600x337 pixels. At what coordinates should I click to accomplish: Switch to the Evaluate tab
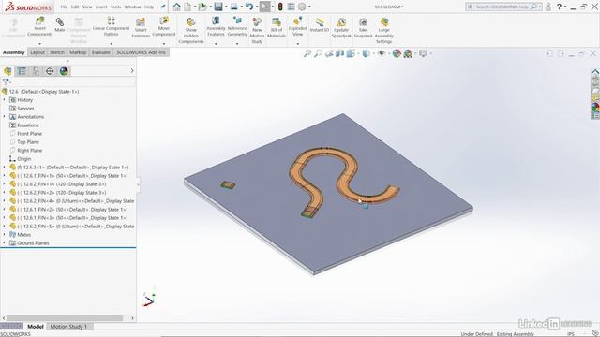pyautogui.click(x=101, y=52)
